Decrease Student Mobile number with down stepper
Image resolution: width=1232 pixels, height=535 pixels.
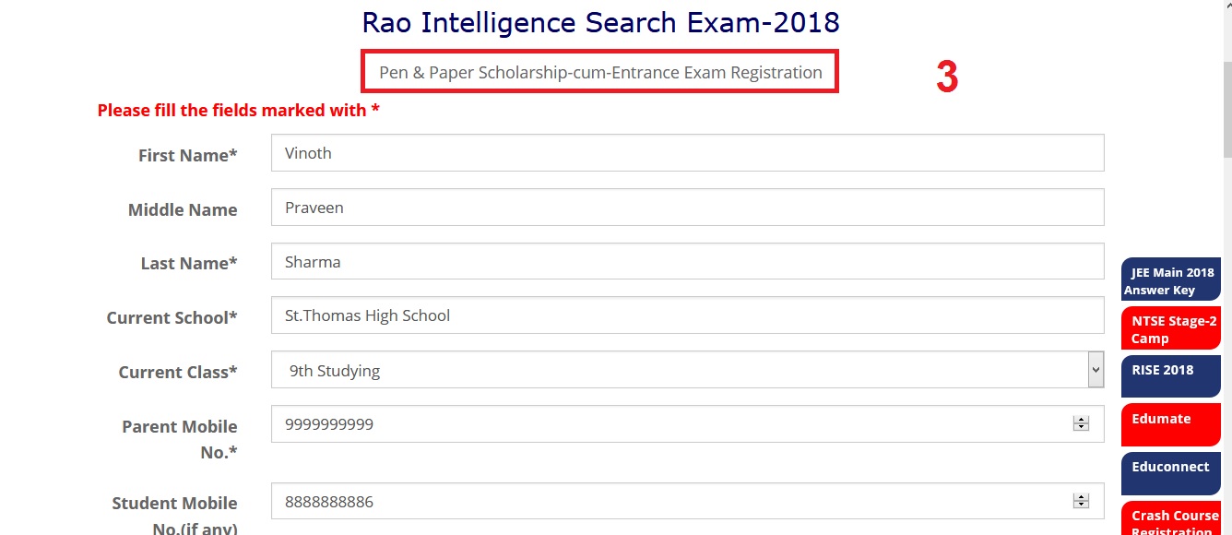point(1081,505)
